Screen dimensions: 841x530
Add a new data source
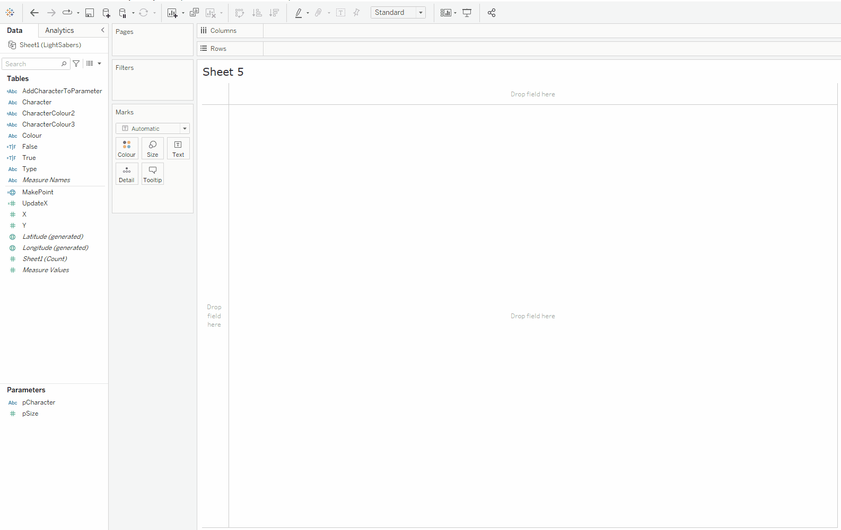pos(106,13)
